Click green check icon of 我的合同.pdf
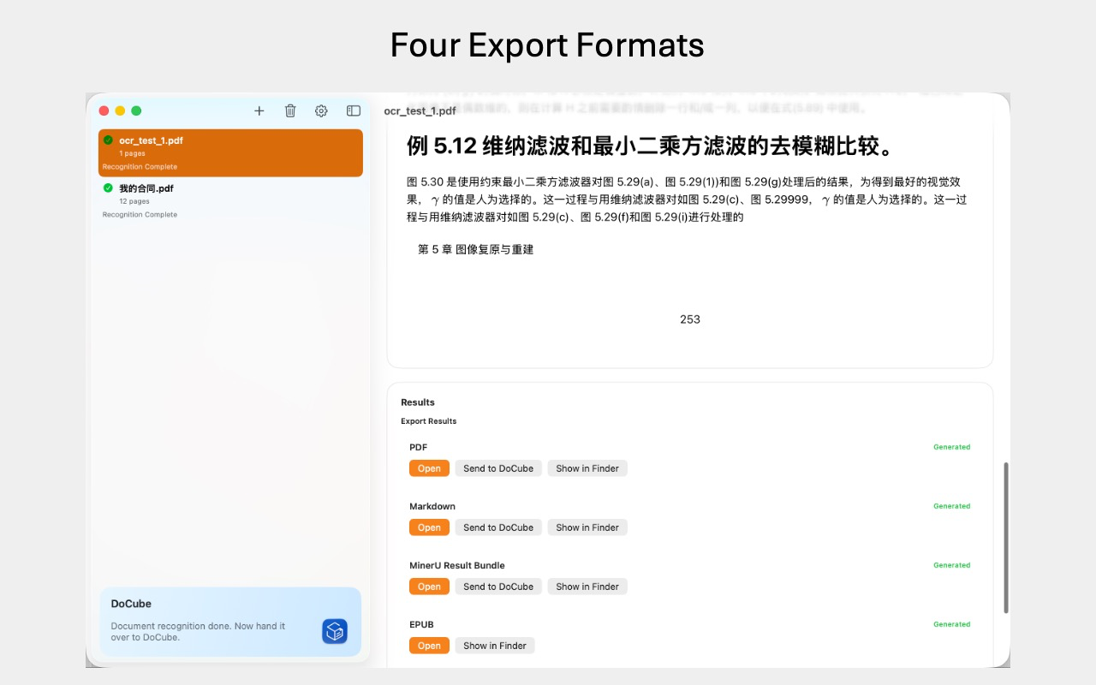This screenshot has width=1096, height=685. point(108,188)
